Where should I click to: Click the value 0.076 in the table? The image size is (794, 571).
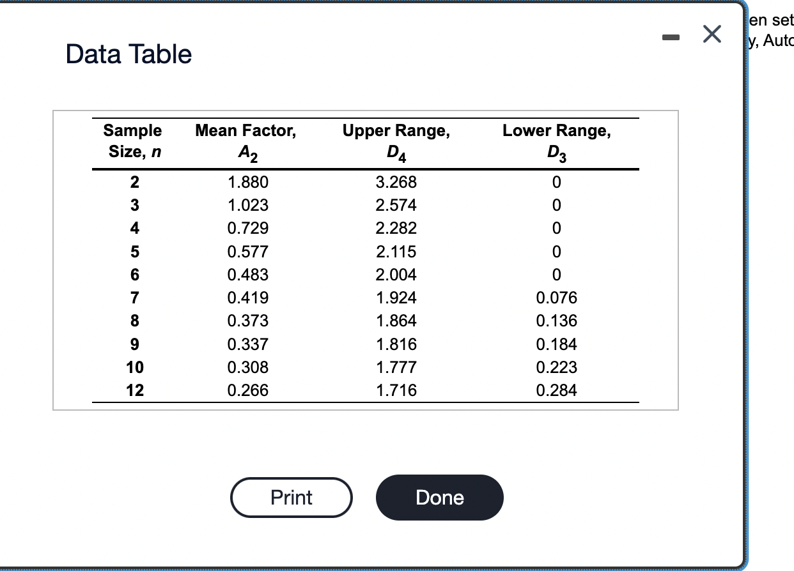(x=557, y=297)
